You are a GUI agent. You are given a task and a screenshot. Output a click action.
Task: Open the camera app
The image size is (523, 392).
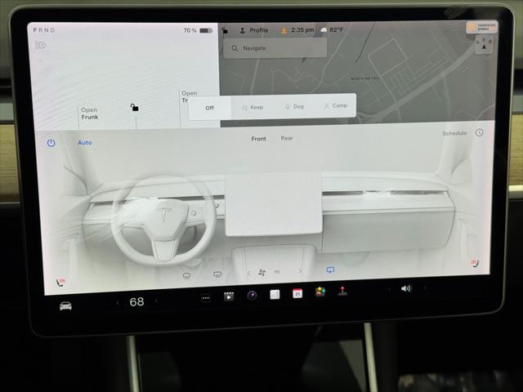tap(252, 296)
